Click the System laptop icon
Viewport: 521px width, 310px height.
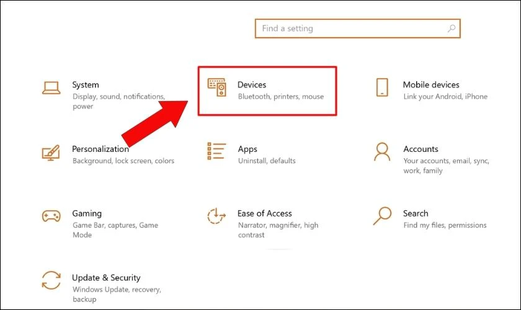(x=51, y=87)
